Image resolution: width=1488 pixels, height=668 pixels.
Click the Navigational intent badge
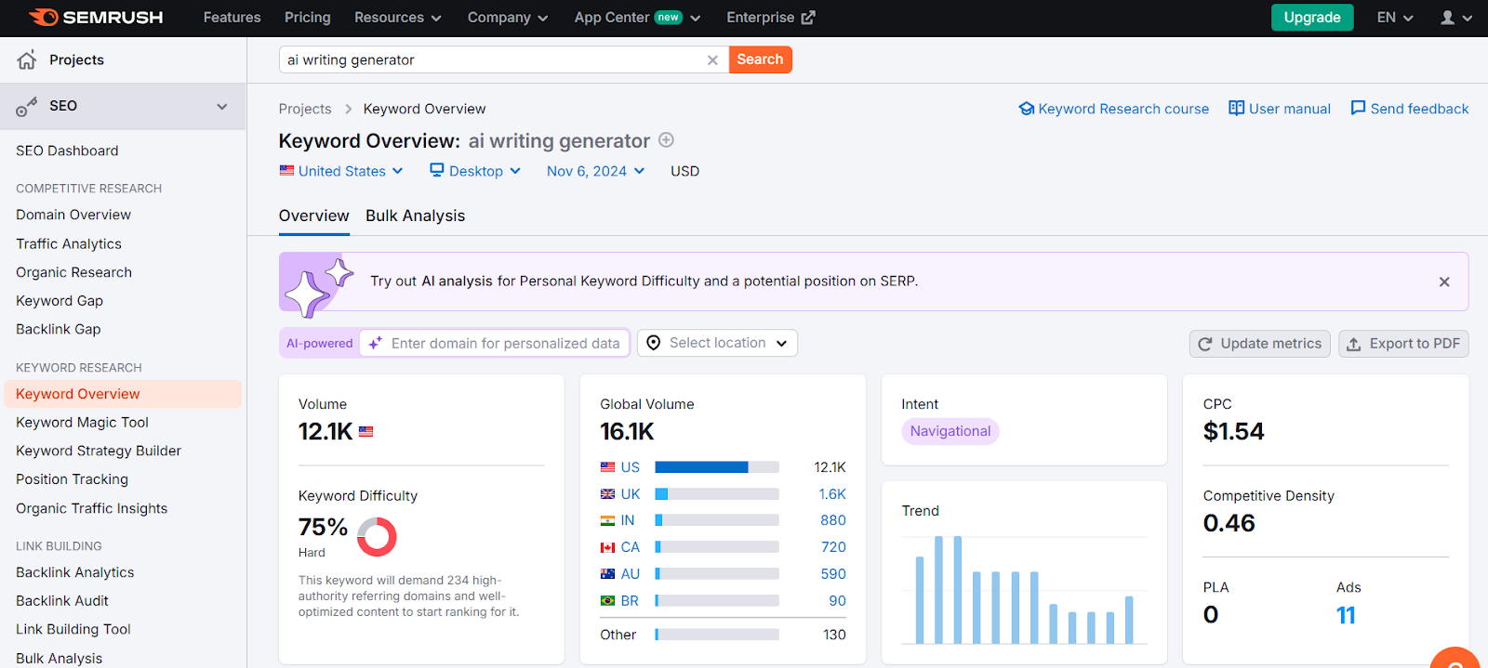pyautogui.click(x=950, y=431)
